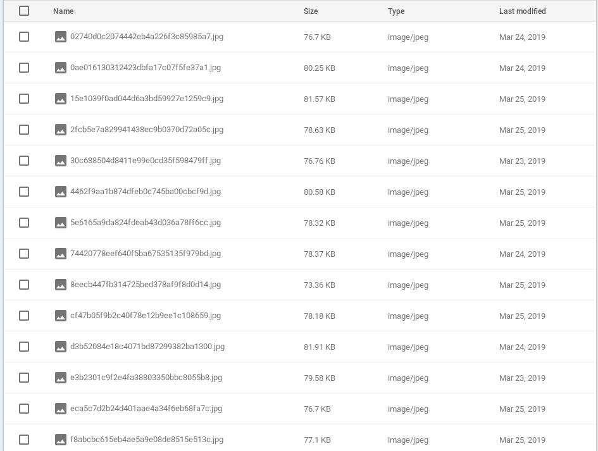Check the box for eca5c7d2b24d401aae4a34f6eb68fa7c.jpg

[24, 409]
